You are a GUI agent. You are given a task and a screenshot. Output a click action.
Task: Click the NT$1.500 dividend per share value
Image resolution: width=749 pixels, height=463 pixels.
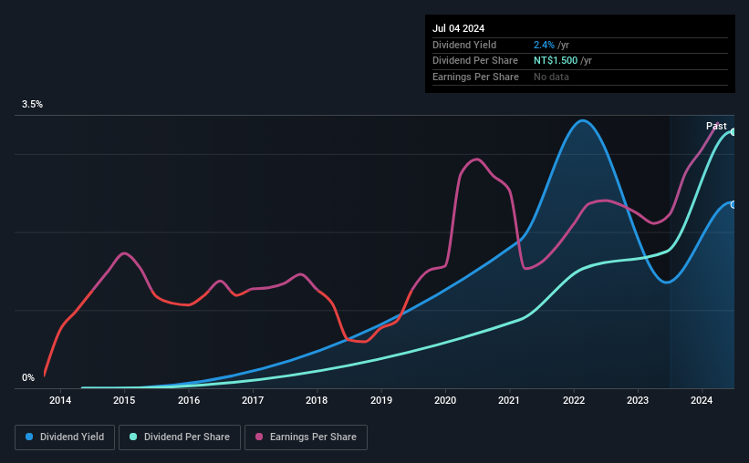click(x=556, y=61)
